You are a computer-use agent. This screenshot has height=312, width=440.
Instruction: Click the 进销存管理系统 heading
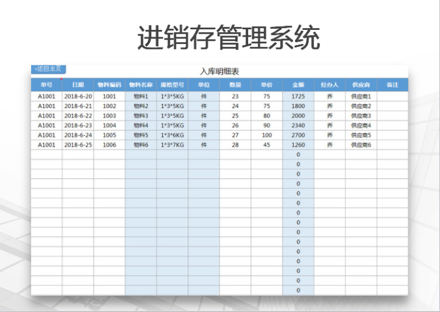(x=228, y=37)
